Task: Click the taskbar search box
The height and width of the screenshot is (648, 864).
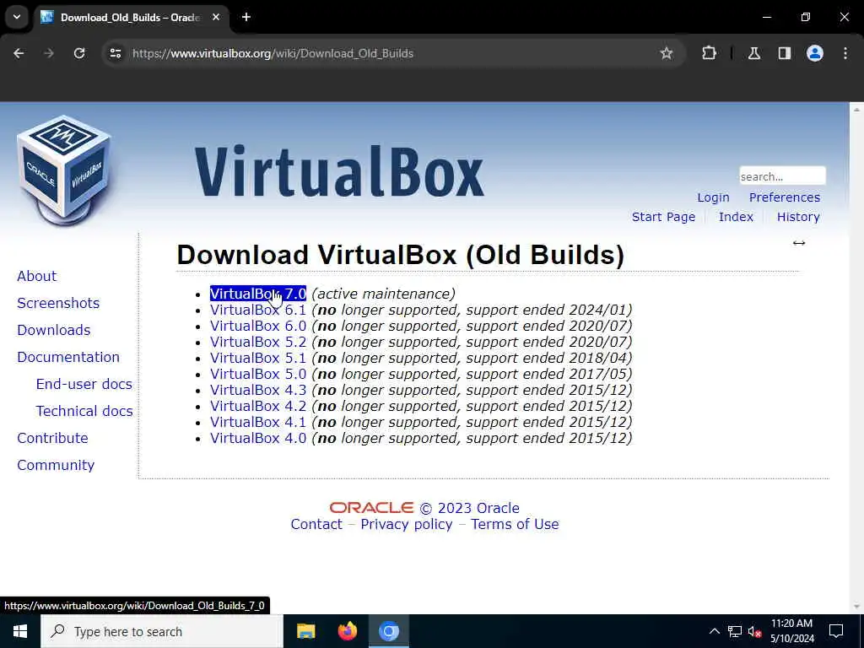Action: point(162,631)
